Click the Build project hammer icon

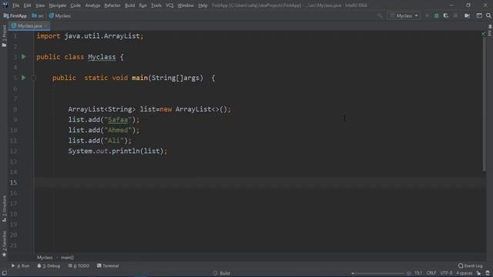pyautogui.click(x=380, y=15)
